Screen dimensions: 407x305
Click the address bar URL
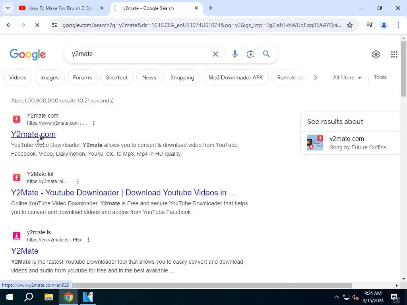pos(202,25)
